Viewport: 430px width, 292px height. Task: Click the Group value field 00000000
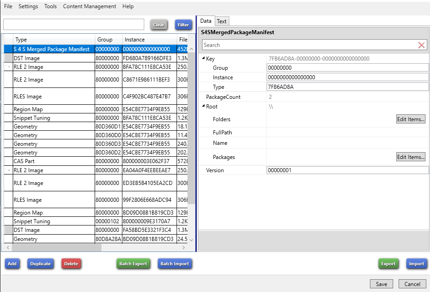348,67
